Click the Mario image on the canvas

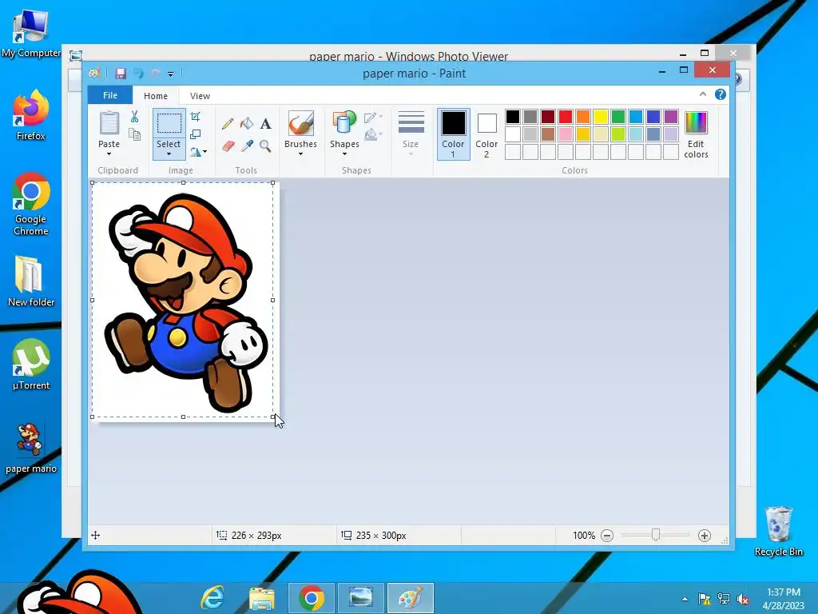coord(185,301)
